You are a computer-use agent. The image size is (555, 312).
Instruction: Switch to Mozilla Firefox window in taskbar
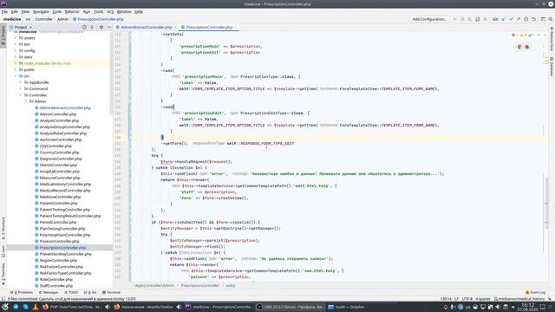pos(143,307)
